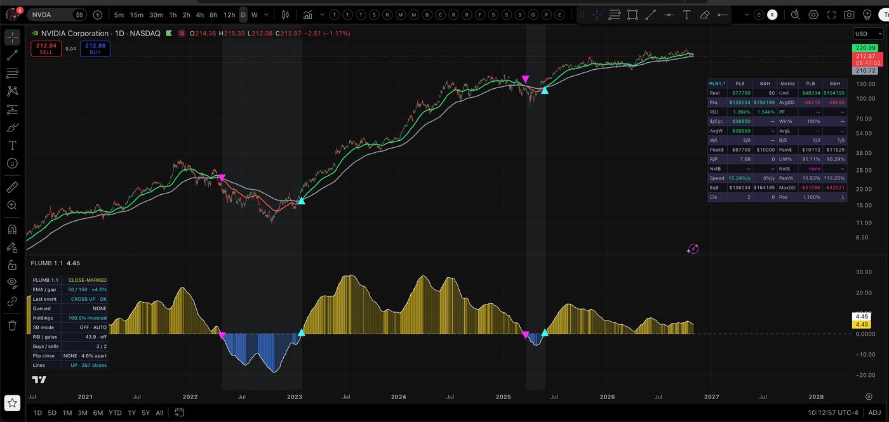
Task: Select the diagonal trend line on floating toolbar
Action: 650,15
